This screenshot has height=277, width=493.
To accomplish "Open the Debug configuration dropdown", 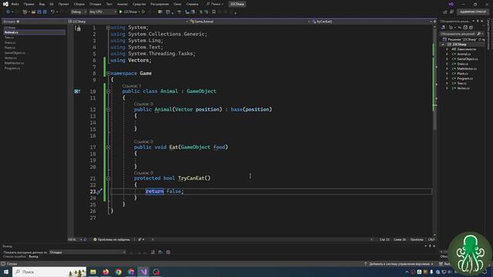I will [79, 12].
